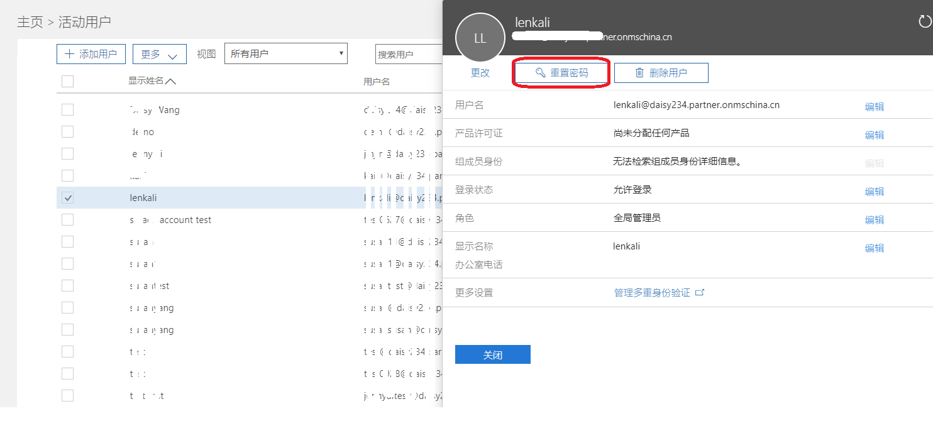The image size is (933, 421).
Task: Click the 更改 link under the avatar
Action: coord(480,73)
